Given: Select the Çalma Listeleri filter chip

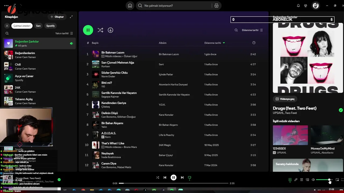Looking at the screenshot, I should coord(22,26).
